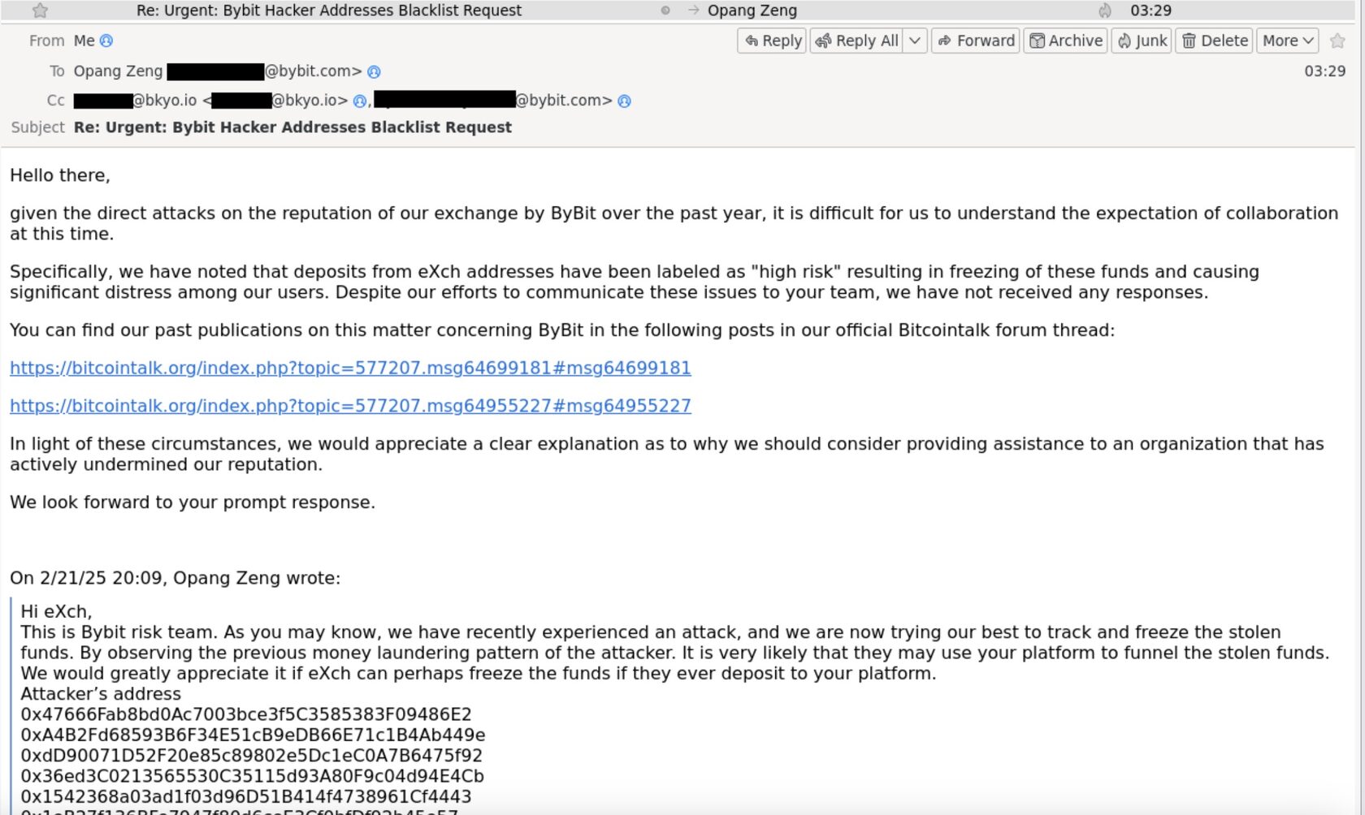The image size is (1365, 815).
Task: Select Opang Zeng's address in the To field
Action: click(x=219, y=71)
